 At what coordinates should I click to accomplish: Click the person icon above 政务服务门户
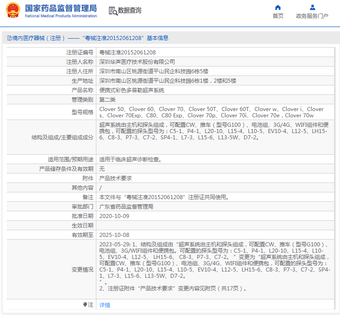pyautogui.click(x=312, y=7)
